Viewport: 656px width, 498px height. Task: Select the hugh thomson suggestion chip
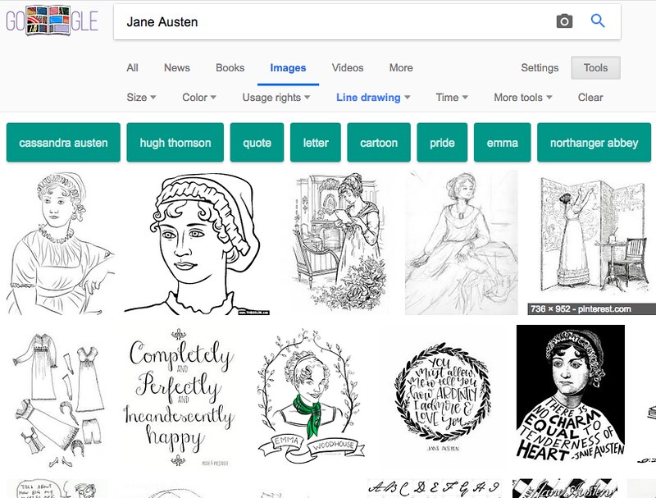(x=175, y=142)
